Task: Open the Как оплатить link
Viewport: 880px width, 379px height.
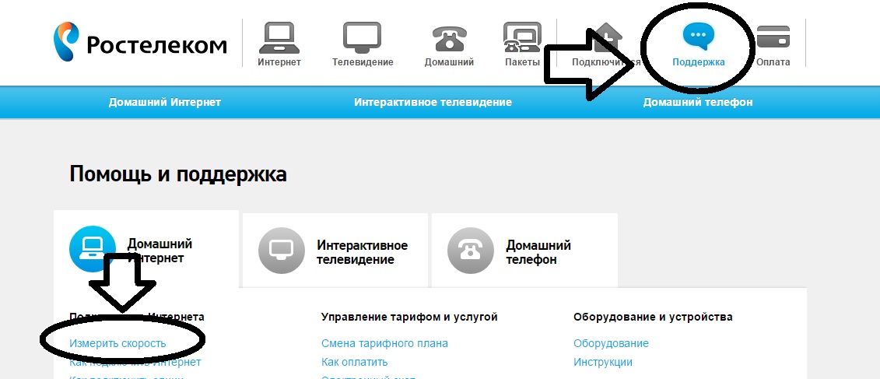Action: pos(355,362)
